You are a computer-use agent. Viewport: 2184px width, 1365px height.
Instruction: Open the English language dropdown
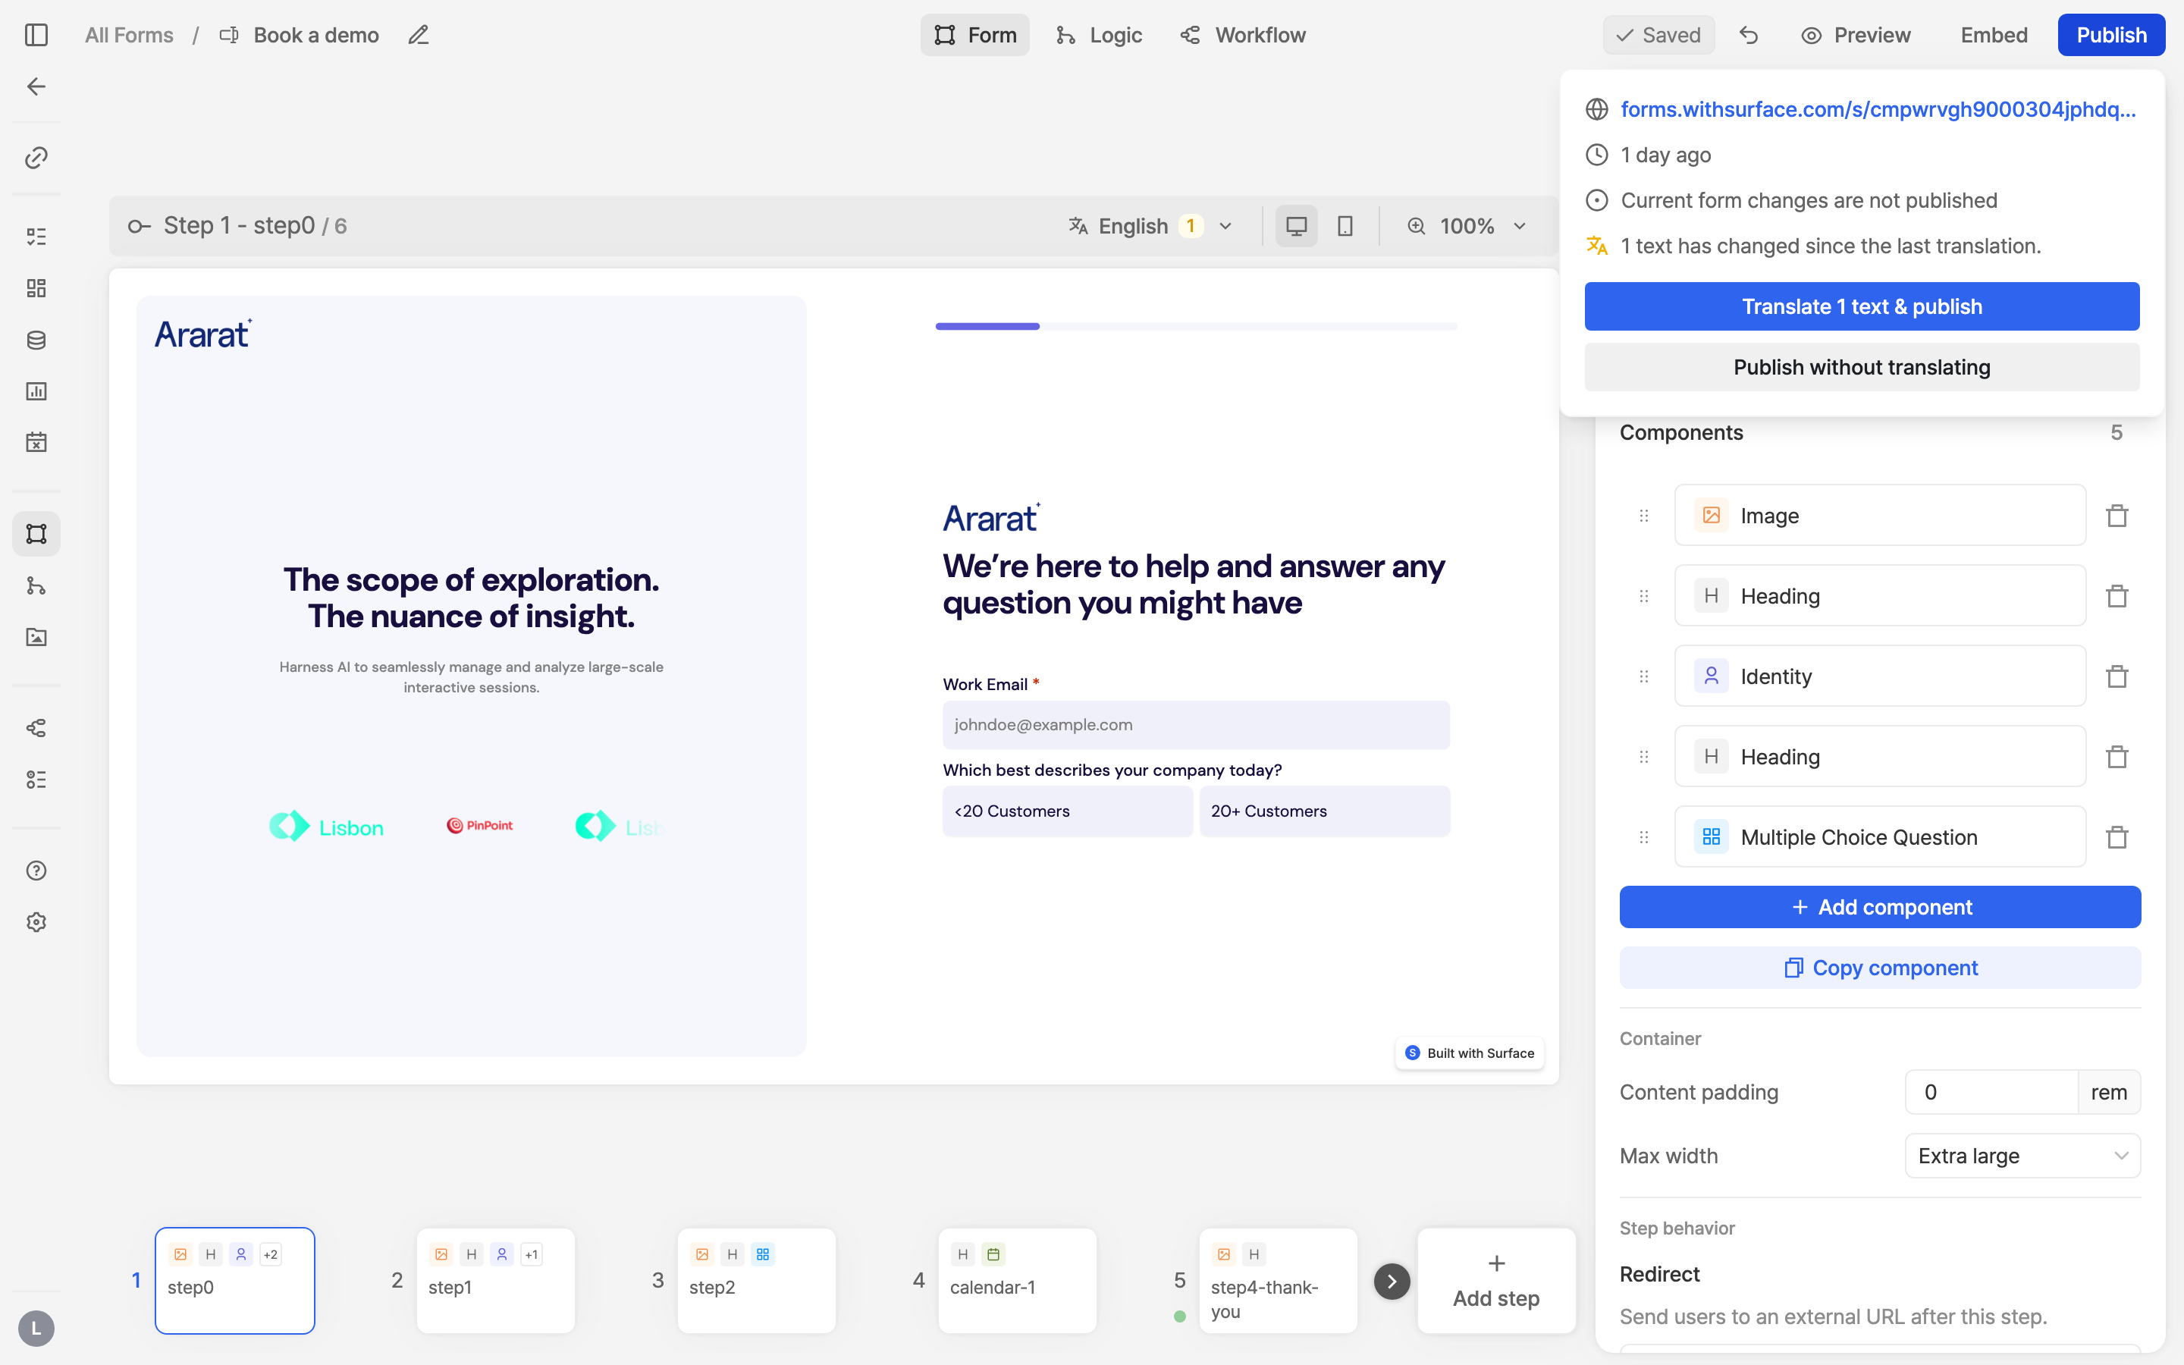1150,226
